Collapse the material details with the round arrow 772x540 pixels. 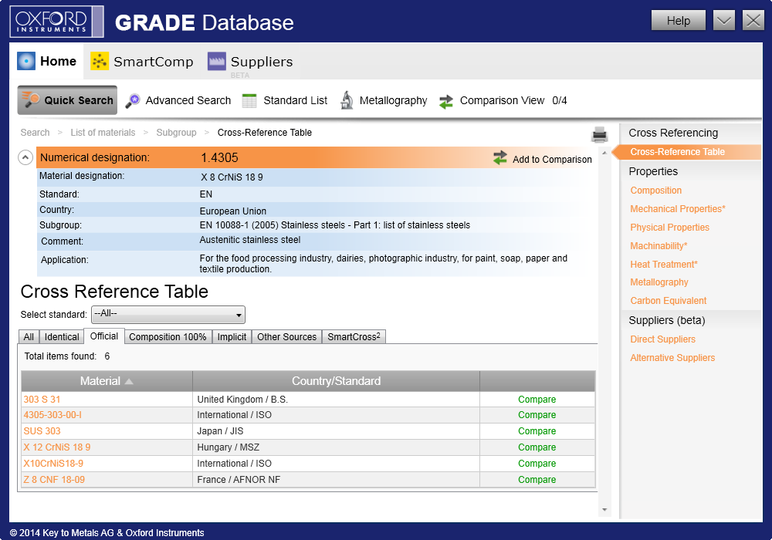[x=25, y=157]
